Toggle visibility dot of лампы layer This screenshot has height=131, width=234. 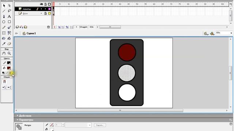click(41, 9)
